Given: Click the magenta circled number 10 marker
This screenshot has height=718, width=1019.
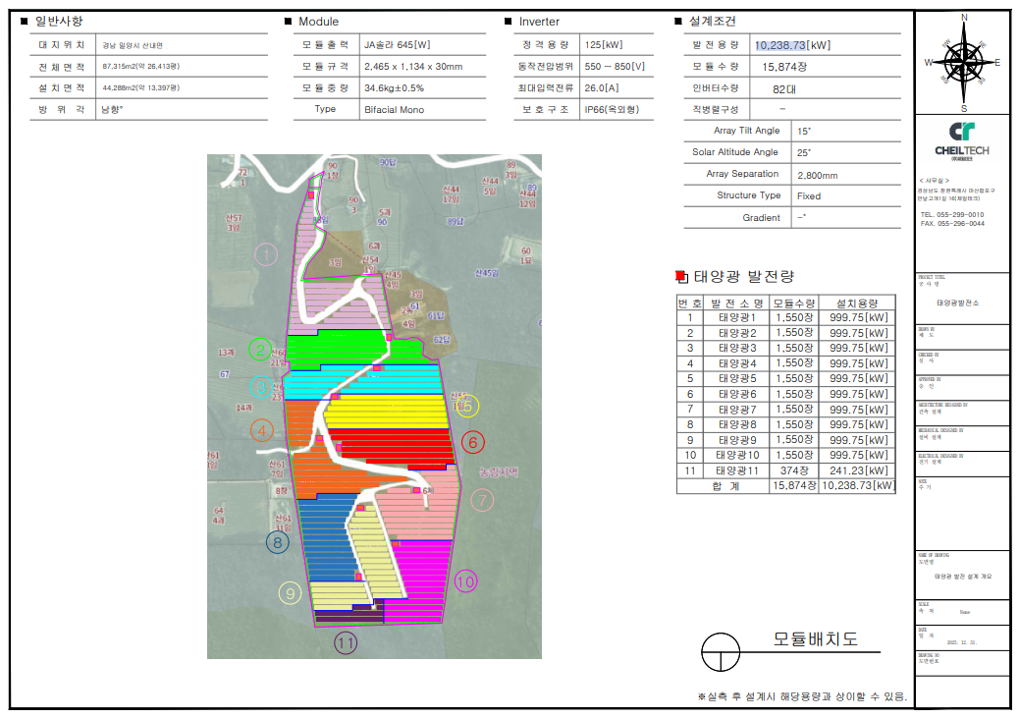Looking at the screenshot, I should click(465, 581).
